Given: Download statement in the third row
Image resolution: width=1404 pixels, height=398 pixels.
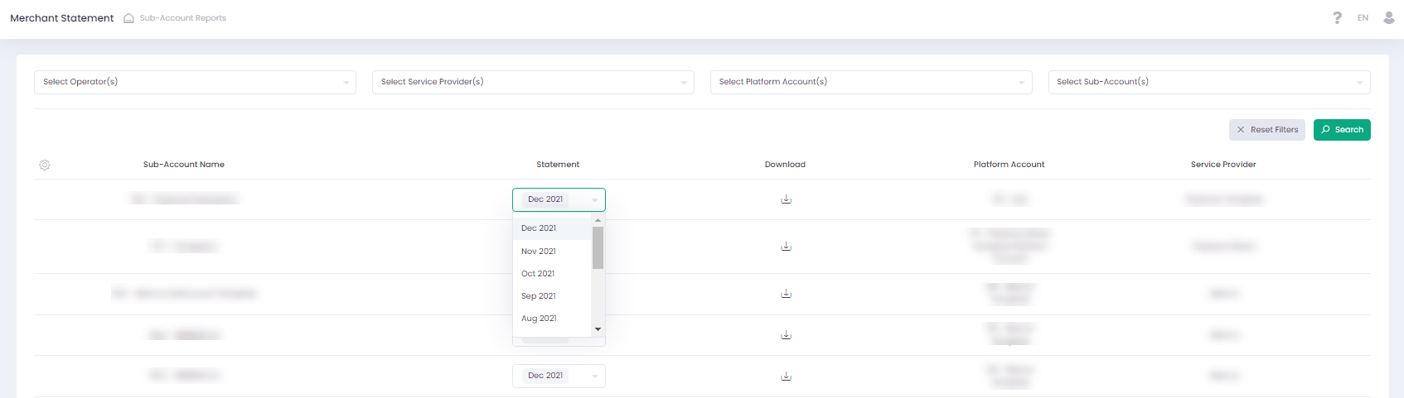Looking at the screenshot, I should [x=786, y=294].
